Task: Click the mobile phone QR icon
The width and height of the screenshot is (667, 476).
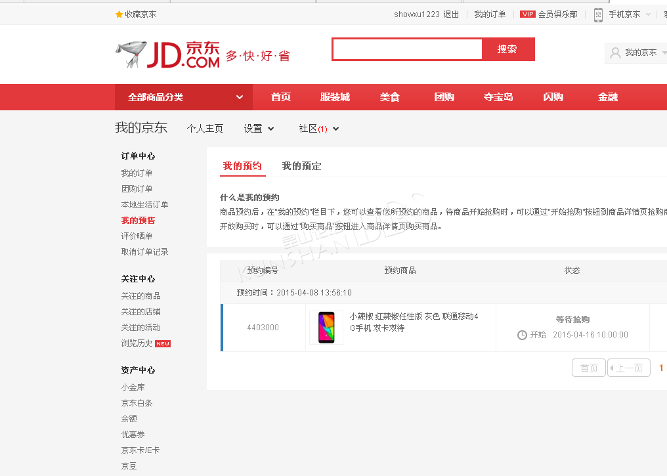Action: click(x=598, y=15)
